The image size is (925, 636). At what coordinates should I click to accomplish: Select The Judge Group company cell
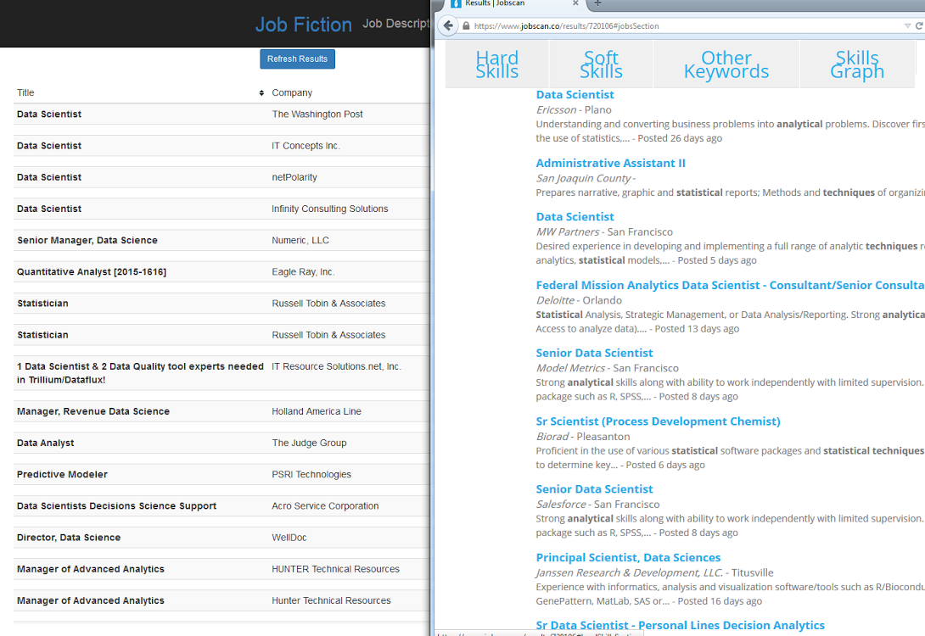coord(309,444)
